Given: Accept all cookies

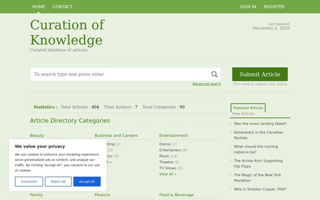Looking at the screenshot, I should coord(87,181).
